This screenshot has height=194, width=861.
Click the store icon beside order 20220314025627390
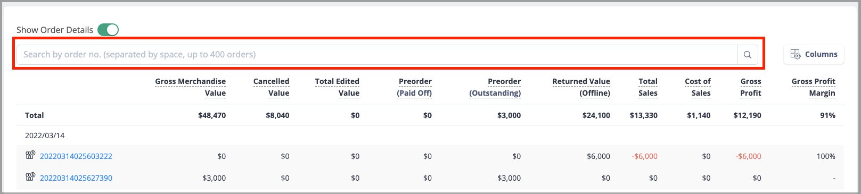click(30, 177)
